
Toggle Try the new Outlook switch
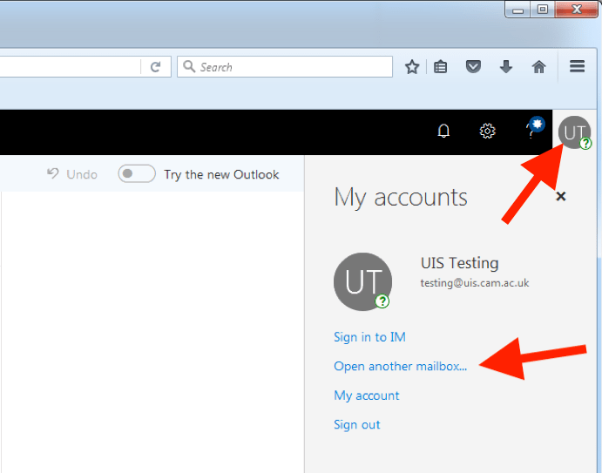[x=137, y=173]
